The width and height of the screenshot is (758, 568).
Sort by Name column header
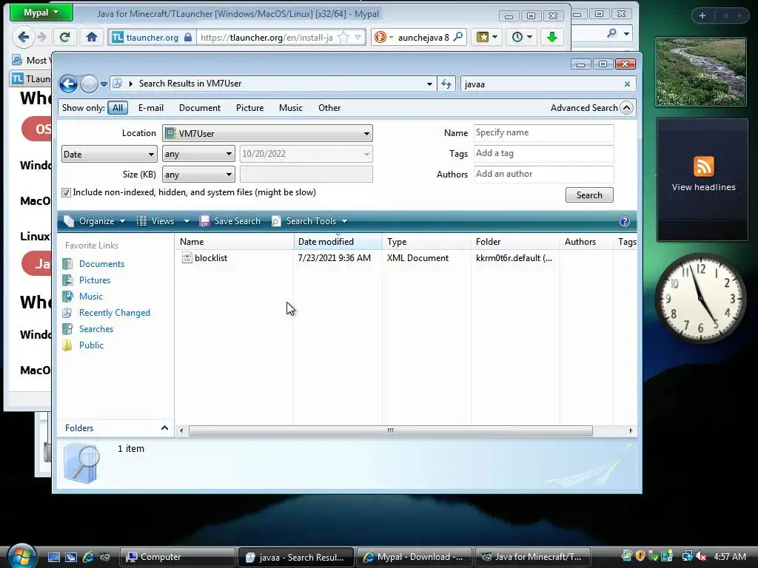click(x=234, y=242)
